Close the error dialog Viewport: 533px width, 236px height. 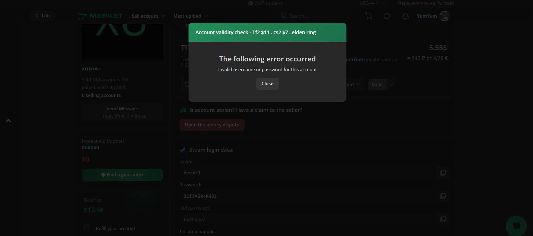pyautogui.click(x=267, y=84)
